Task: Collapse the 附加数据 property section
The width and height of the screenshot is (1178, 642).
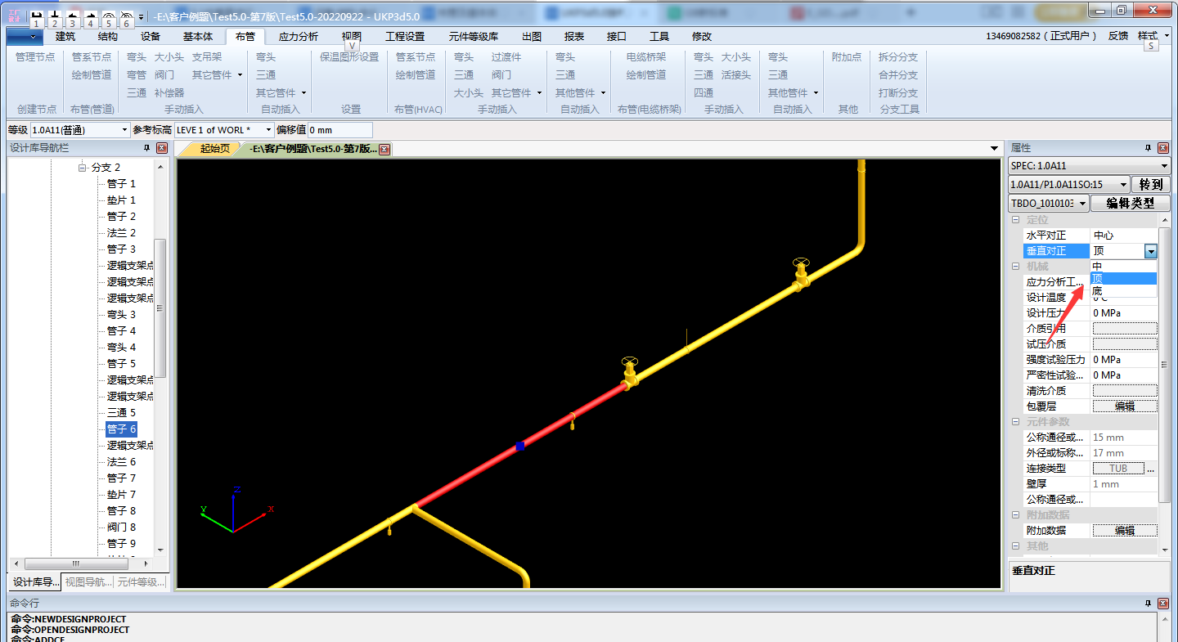Action: coord(1016,515)
